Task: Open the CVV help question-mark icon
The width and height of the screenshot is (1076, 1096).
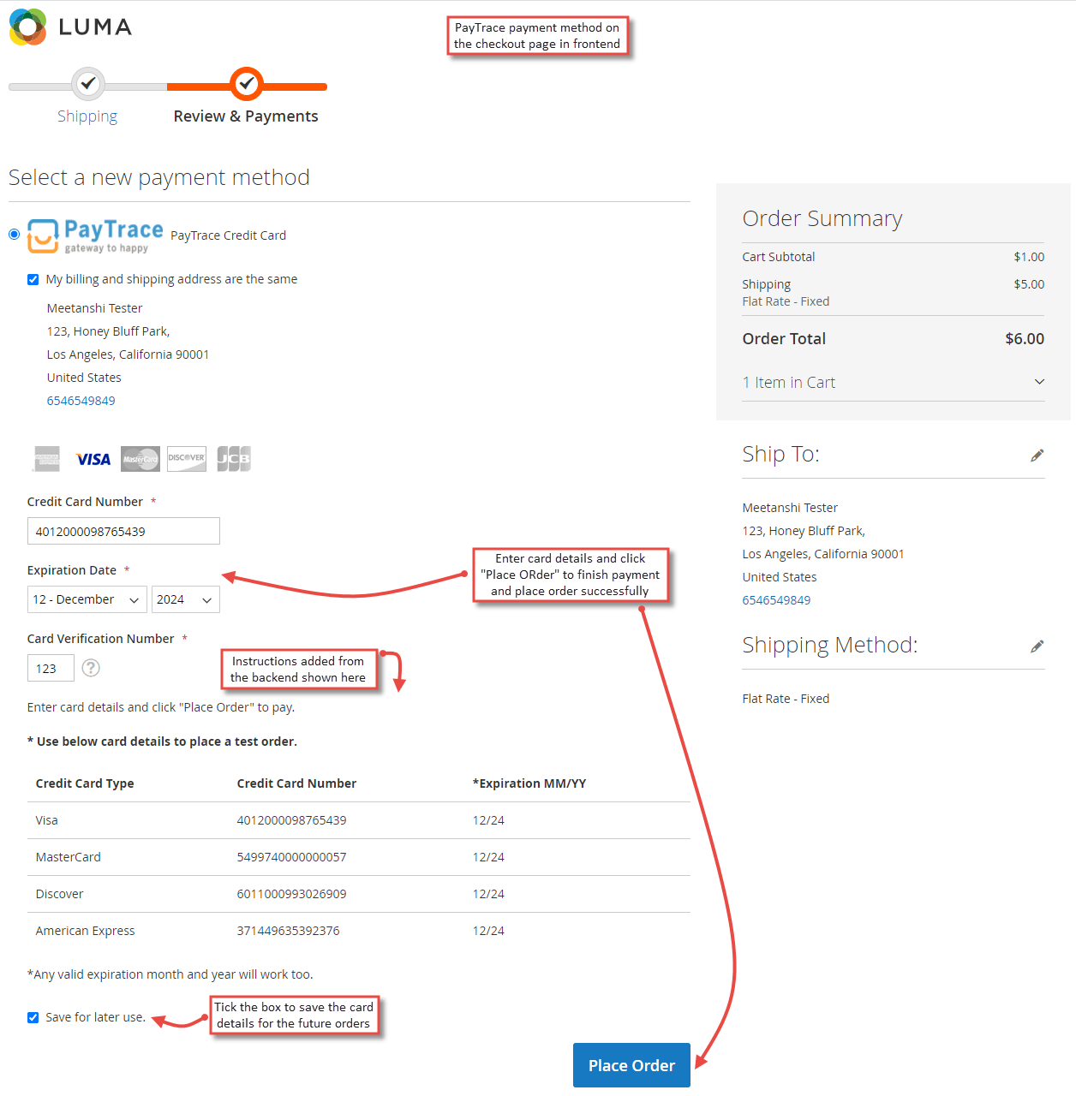Action: coord(91,668)
